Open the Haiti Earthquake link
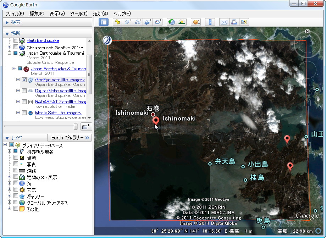326x238 pixels. [x=43, y=40]
